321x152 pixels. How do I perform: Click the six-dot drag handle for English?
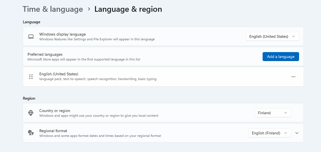point(31,77)
